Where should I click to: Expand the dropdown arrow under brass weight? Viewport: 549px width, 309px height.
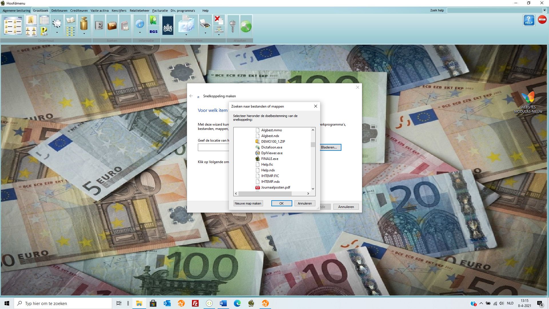pos(84,33)
